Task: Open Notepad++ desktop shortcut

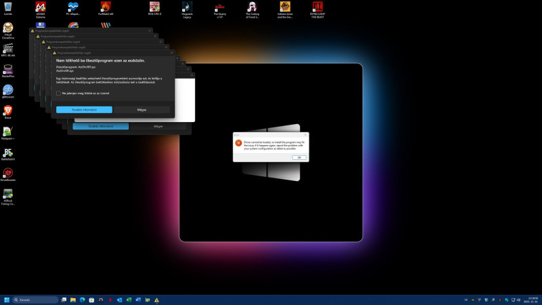Action: coord(8,133)
